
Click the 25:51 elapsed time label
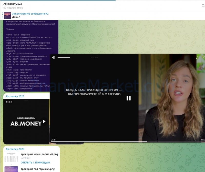(54, 140)
